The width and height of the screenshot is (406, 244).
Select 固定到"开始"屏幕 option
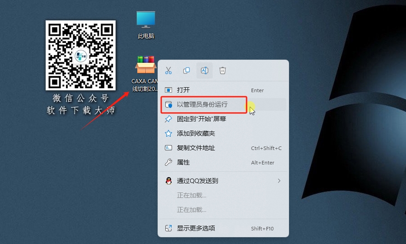pos(223,119)
